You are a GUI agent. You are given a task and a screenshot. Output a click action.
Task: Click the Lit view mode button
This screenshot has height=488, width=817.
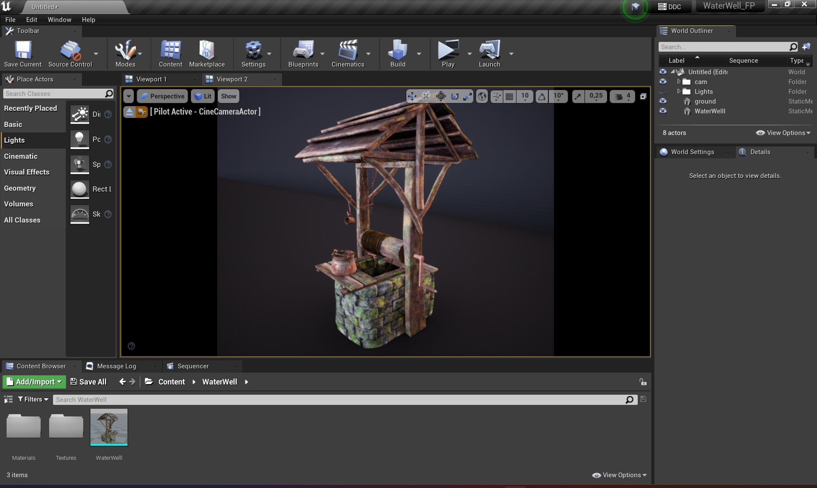(x=203, y=96)
